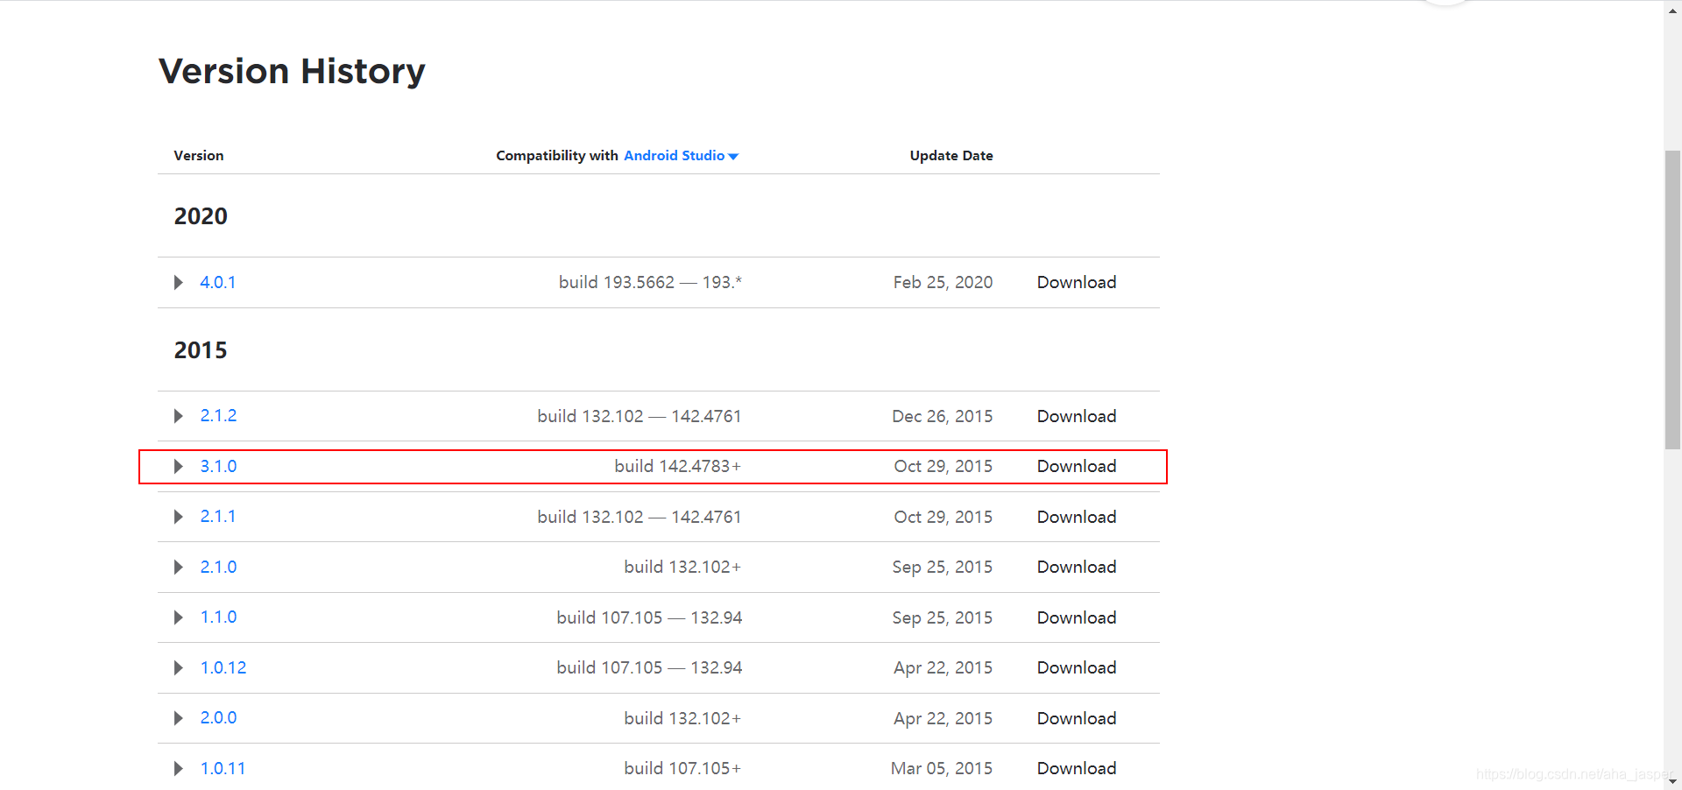
Task: Select the date 'Dec 26, 2015'
Action: (x=943, y=416)
